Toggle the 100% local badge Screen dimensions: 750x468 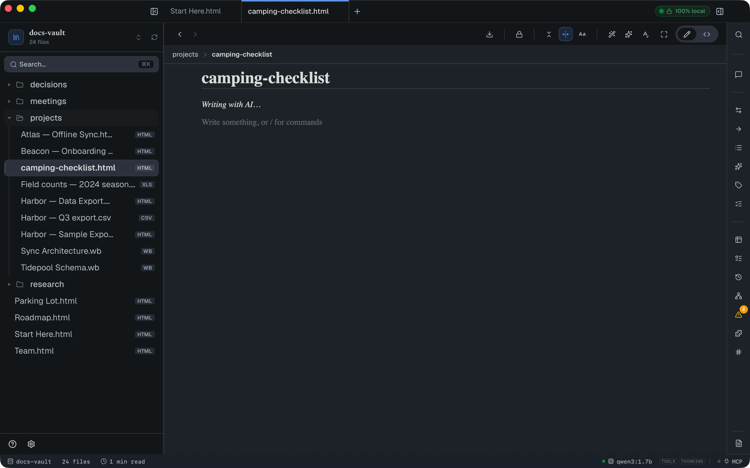(683, 11)
